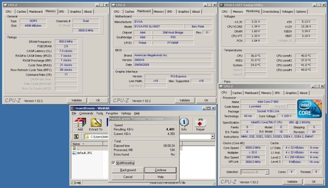328x188 pixels.
Task: Toggle the Multithreading checkbox
Action: pyautogui.click(x=114, y=163)
